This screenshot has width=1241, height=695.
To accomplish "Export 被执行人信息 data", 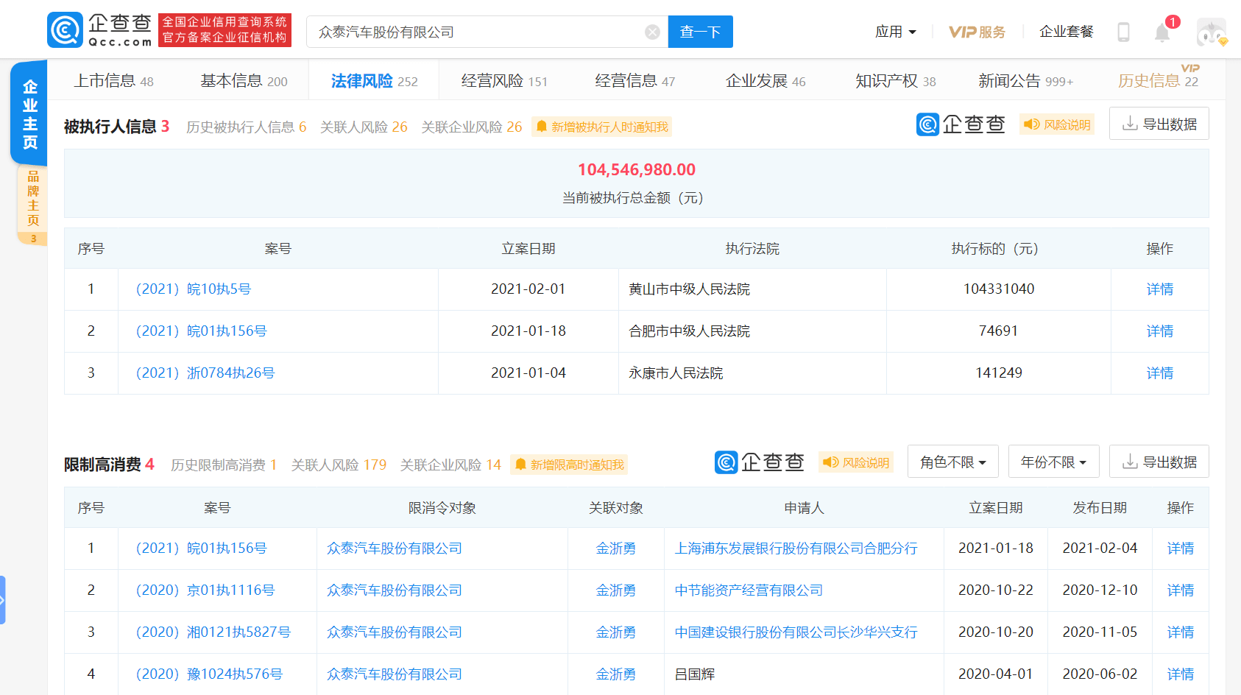I will coord(1159,124).
